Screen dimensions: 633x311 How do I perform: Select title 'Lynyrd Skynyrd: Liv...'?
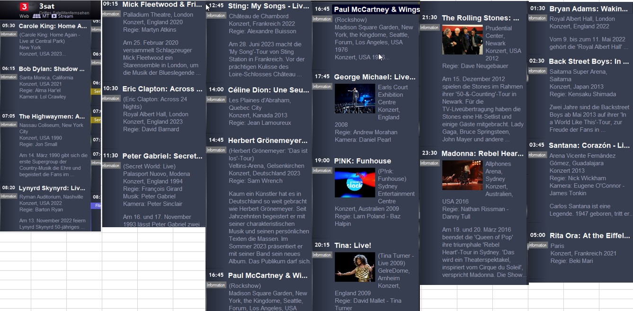tap(52, 188)
